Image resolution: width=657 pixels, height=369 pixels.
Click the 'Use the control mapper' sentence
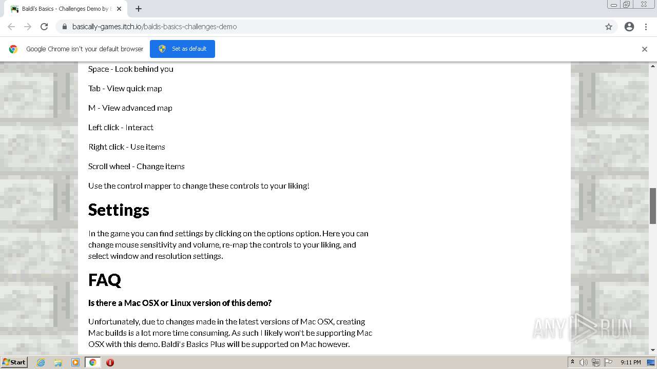tap(199, 186)
